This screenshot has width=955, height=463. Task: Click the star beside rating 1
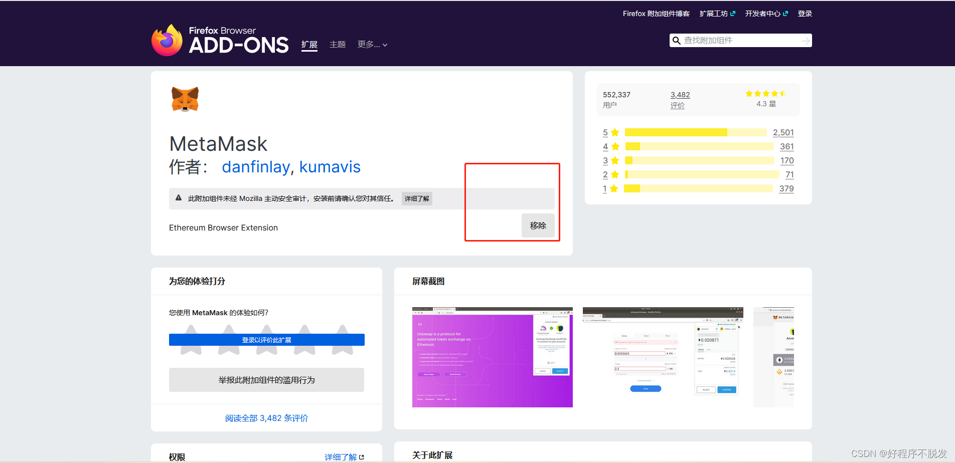tap(614, 188)
